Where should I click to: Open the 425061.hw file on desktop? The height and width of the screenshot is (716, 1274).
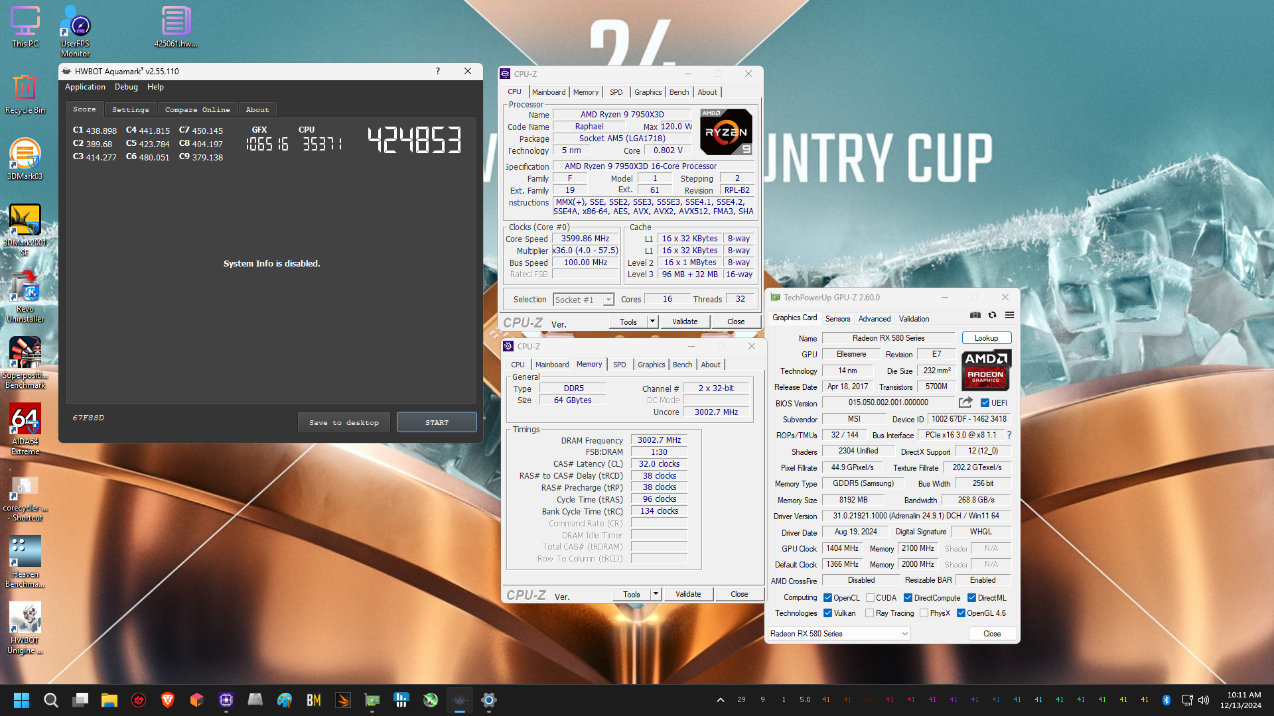[x=176, y=27]
